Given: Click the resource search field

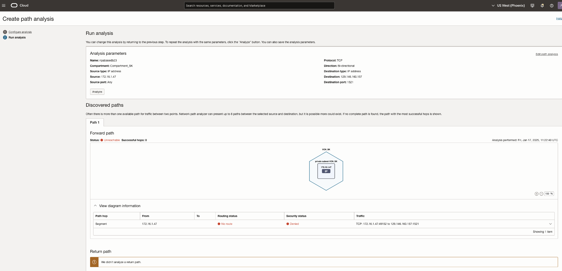Looking at the screenshot, I should point(259,6).
